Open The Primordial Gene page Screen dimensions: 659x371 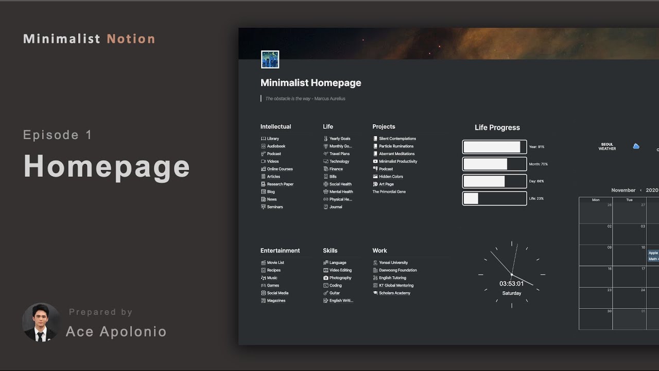(389, 192)
